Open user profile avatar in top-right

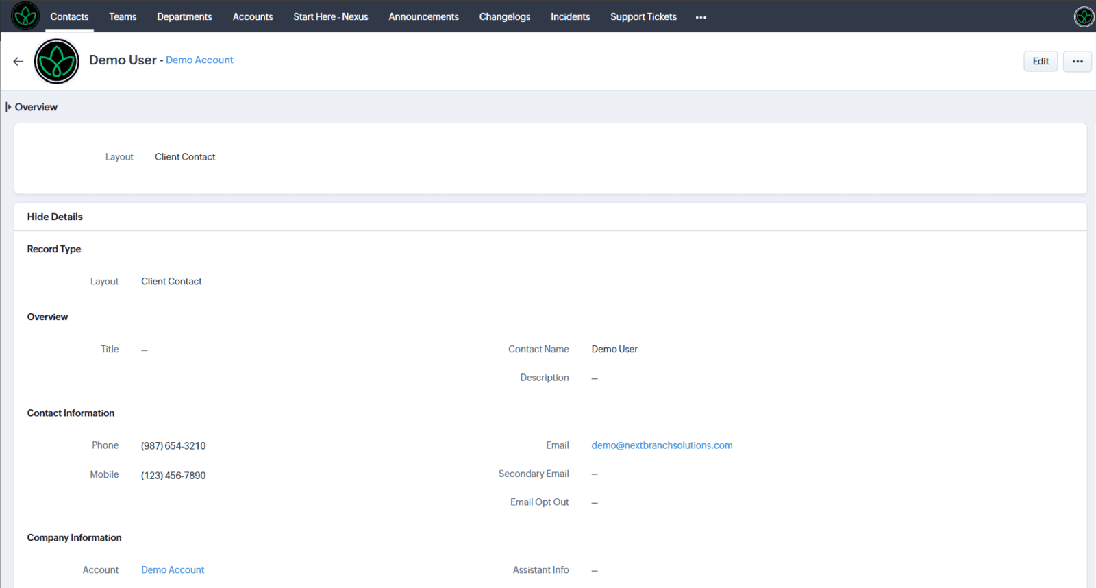pyautogui.click(x=1084, y=16)
